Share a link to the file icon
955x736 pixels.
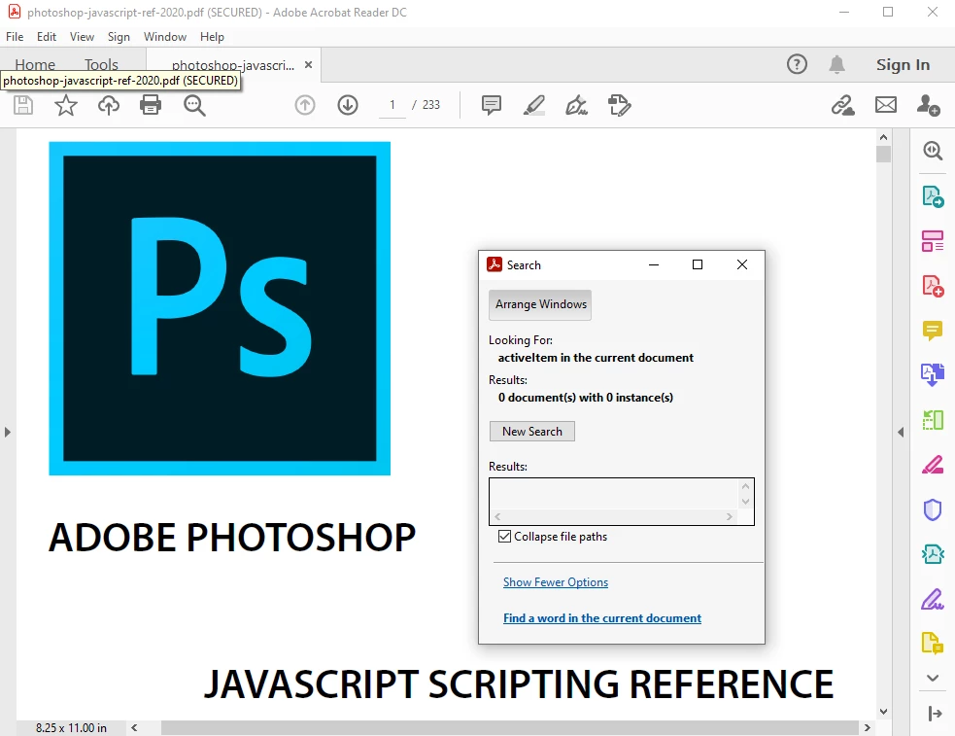point(843,105)
